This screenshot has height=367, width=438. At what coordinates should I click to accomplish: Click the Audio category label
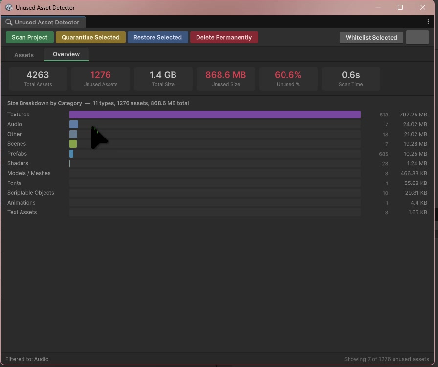[15, 124]
